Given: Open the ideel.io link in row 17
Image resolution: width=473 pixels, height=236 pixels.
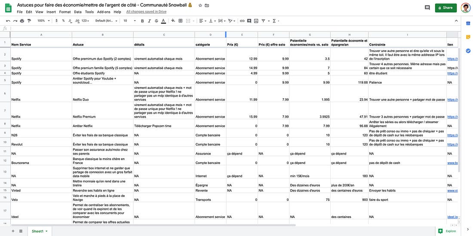Looking at the screenshot, I should [x=452, y=217].
